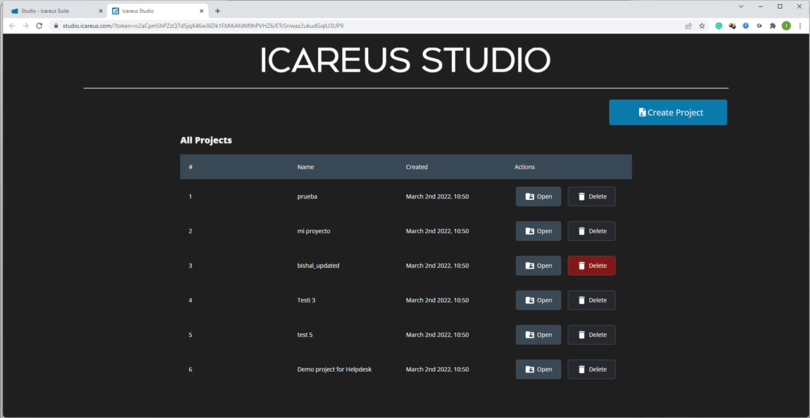This screenshot has width=810, height=418.
Task: Open the Testi 3 project
Action: pos(538,300)
